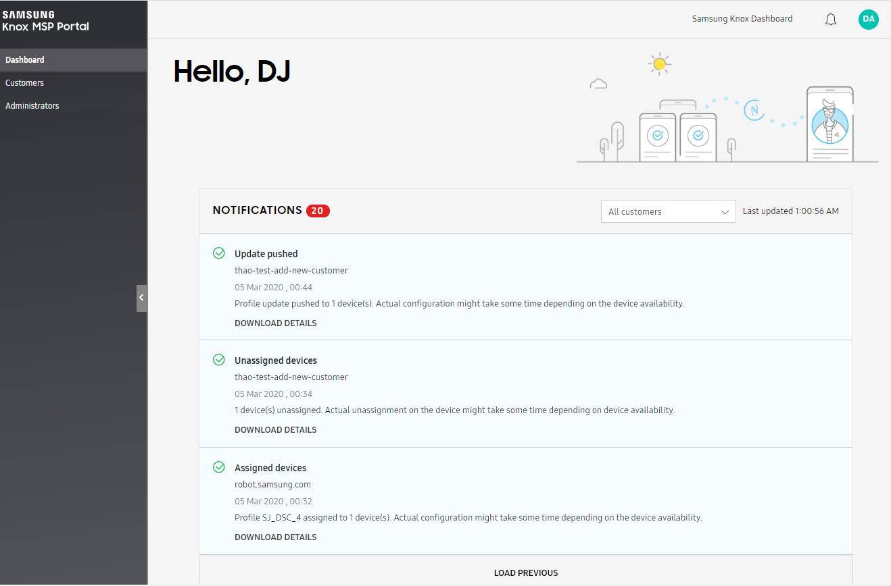Open the DA user avatar menu
Viewport: 891px width, 586px height.
coord(869,19)
